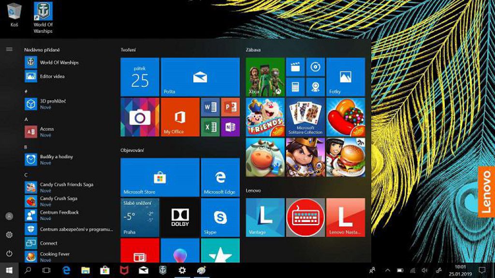
Task: Open Task View on taskbar
Action: pyautogui.click(x=46, y=270)
